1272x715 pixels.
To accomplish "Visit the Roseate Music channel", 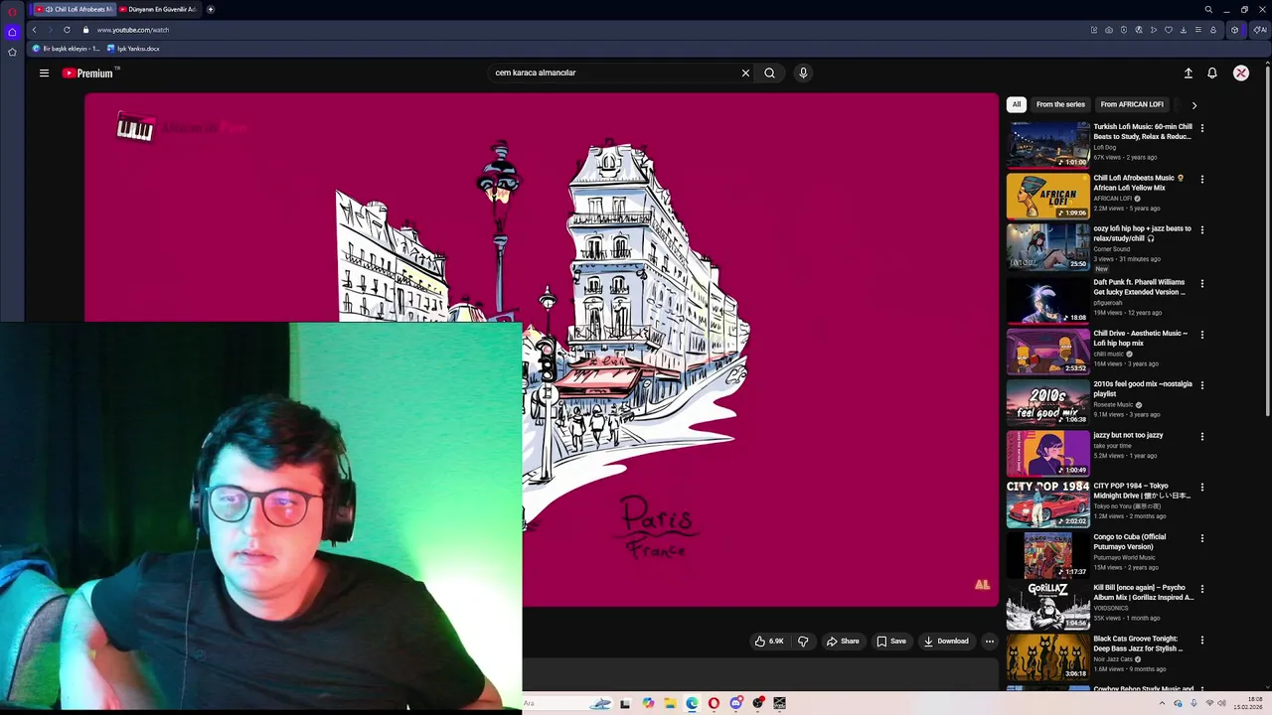I will (x=1113, y=404).
